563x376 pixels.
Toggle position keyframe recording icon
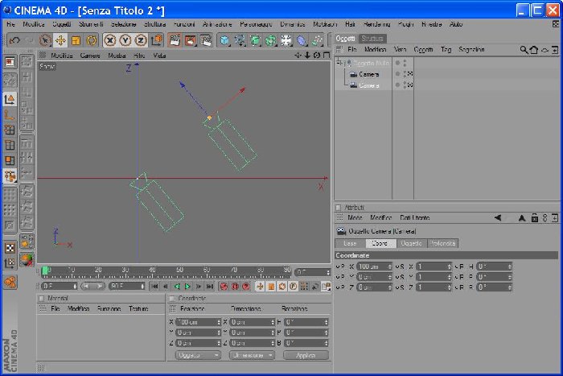(260, 287)
